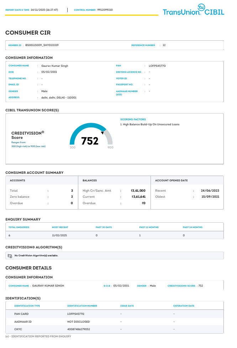
Task: Click the IDENTIFICATION TYPE column header
Action: (27, 306)
